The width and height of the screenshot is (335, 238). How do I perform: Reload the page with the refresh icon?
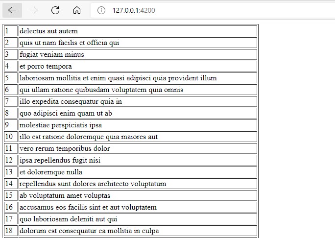click(x=55, y=10)
